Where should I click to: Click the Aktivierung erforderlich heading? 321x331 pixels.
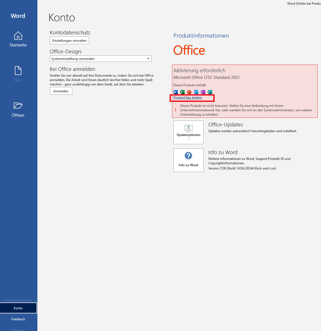[x=199, y=71]
